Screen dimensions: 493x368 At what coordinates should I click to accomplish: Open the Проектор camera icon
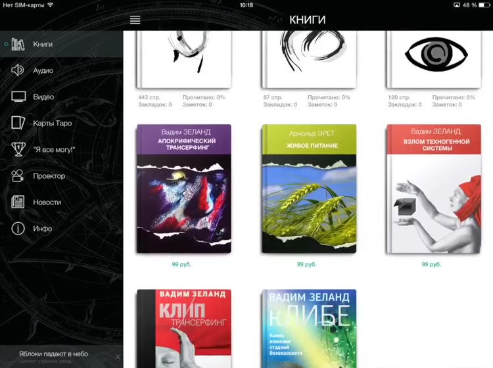pos(18,175)
